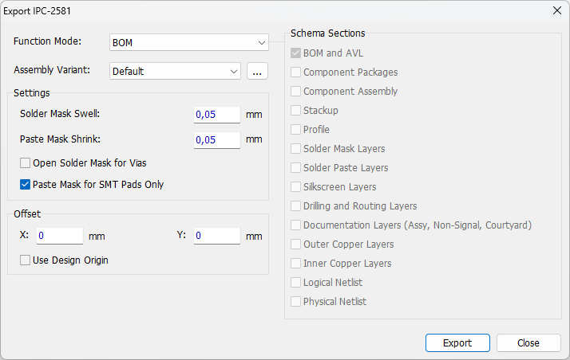The width and height of the screenshot is (570, 360).
Task: Check the Profile checkbox
Action: 295,130
